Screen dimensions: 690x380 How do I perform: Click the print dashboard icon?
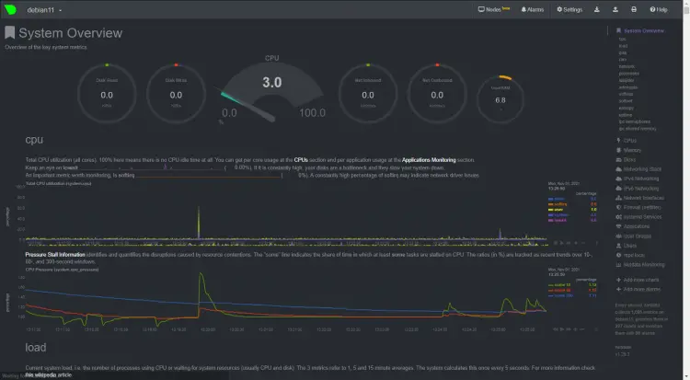click(x=634, y=9)
